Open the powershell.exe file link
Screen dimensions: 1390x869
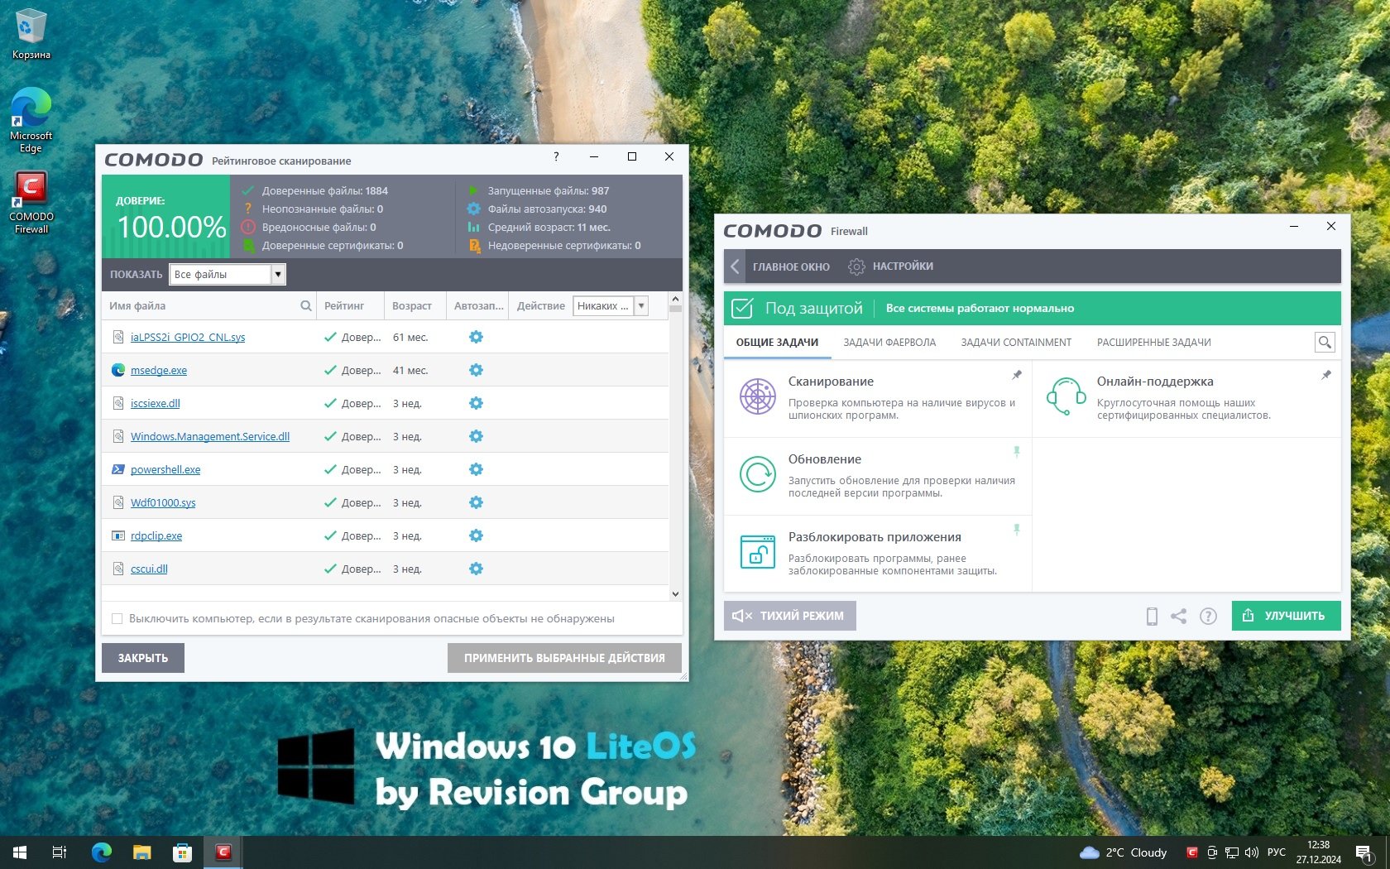[x=165, y=470]
